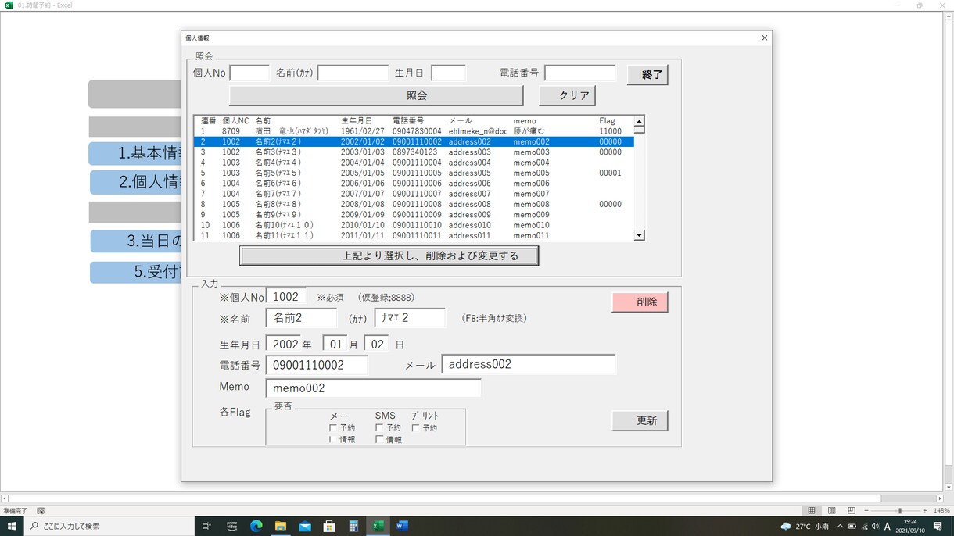Screen dimensions: 954x536
Task: Click the macro record icon in status bar
Action: (x=41, y=510)
